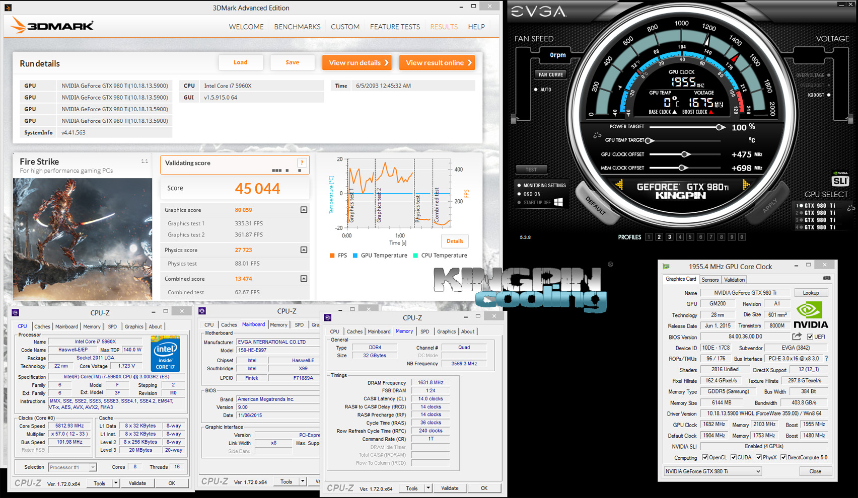Image resolution: width=858 pixels, height=498 pixels.
Task: Click the GPU Temp Target slider handle
Action: coord(650,140)
